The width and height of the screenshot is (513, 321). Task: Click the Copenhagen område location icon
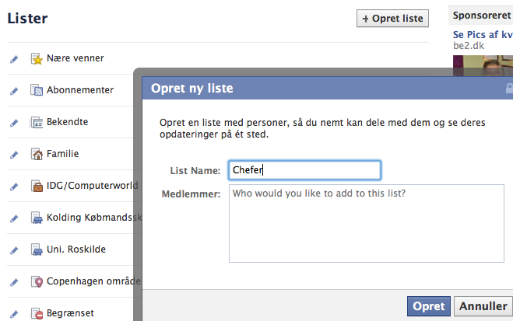(x=36, y=281)
